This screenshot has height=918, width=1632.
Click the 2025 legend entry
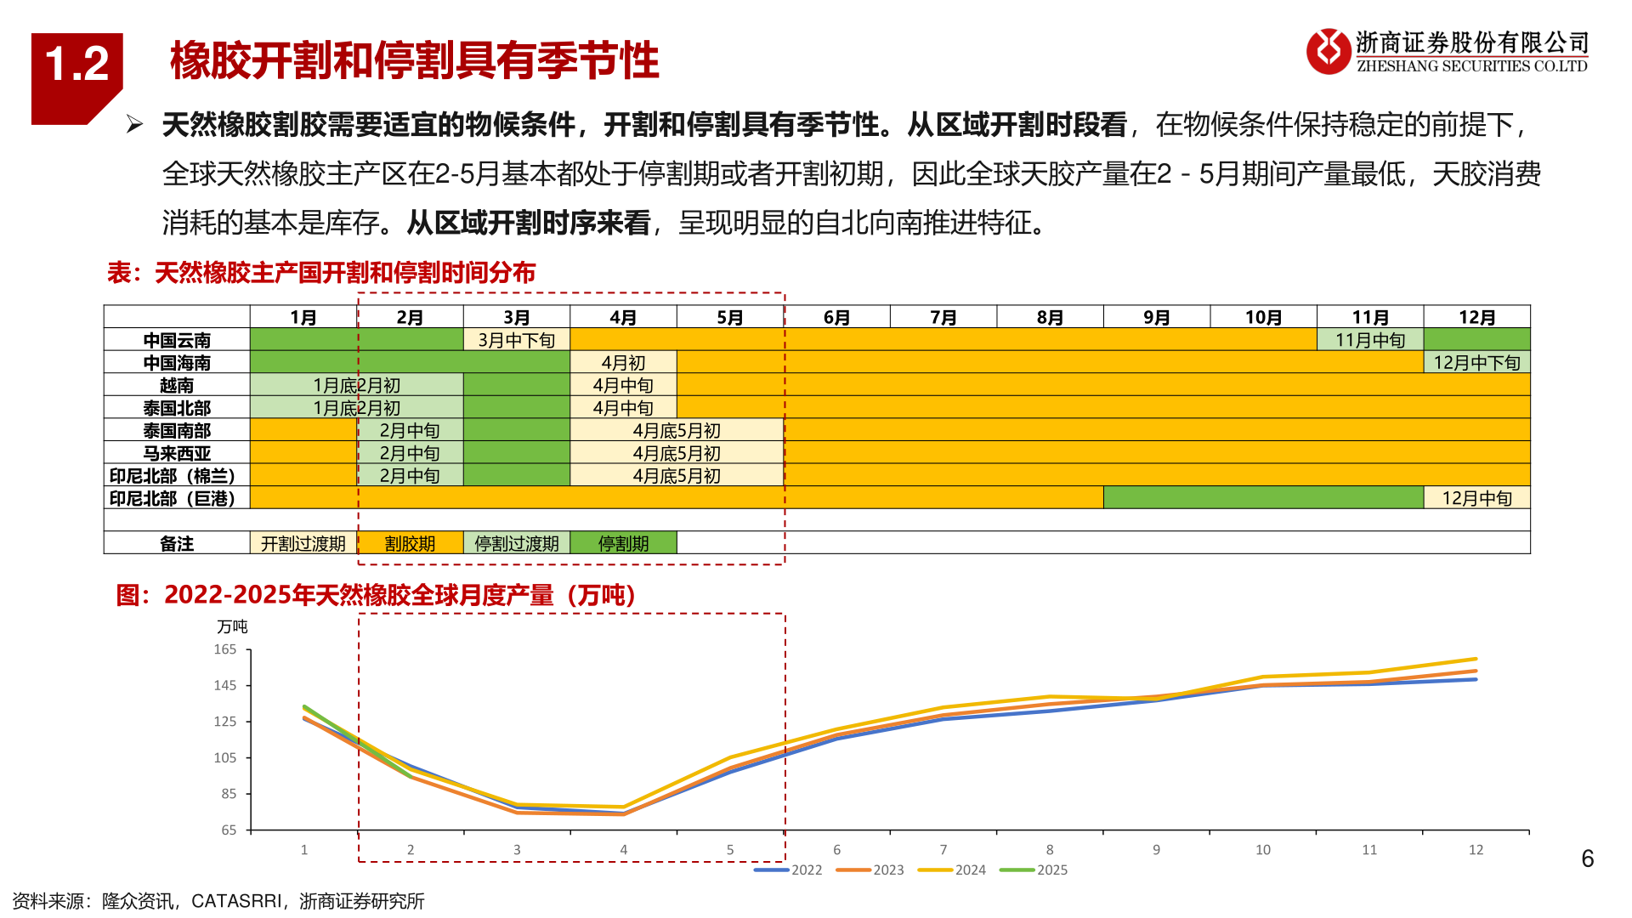click(1034, 870)
